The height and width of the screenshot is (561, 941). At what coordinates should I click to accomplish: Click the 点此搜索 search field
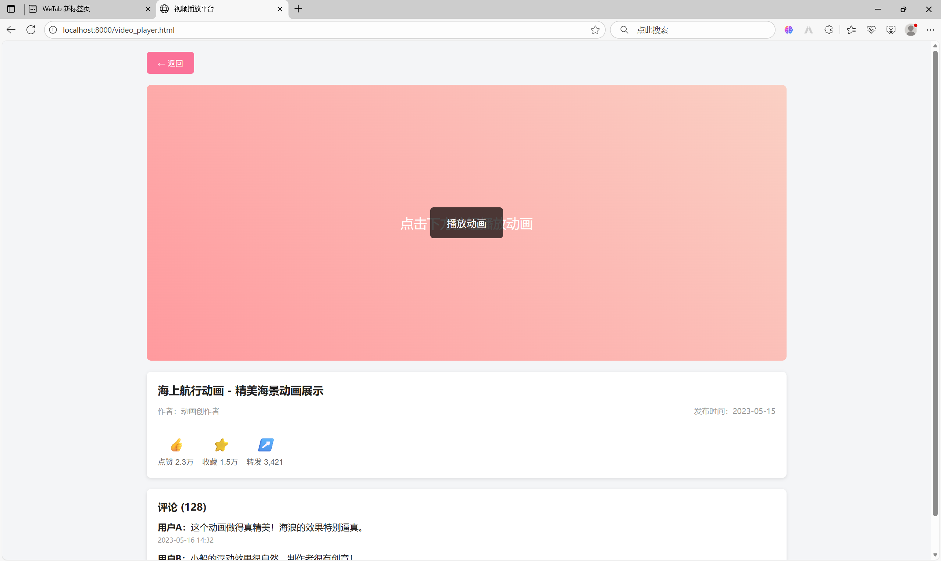pos(692,30)
